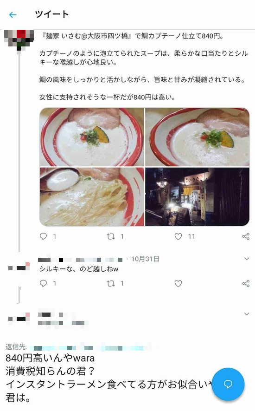Open top-left ramen bowl photo
Screen dimensions: 255x411
(x=92, y=137)
